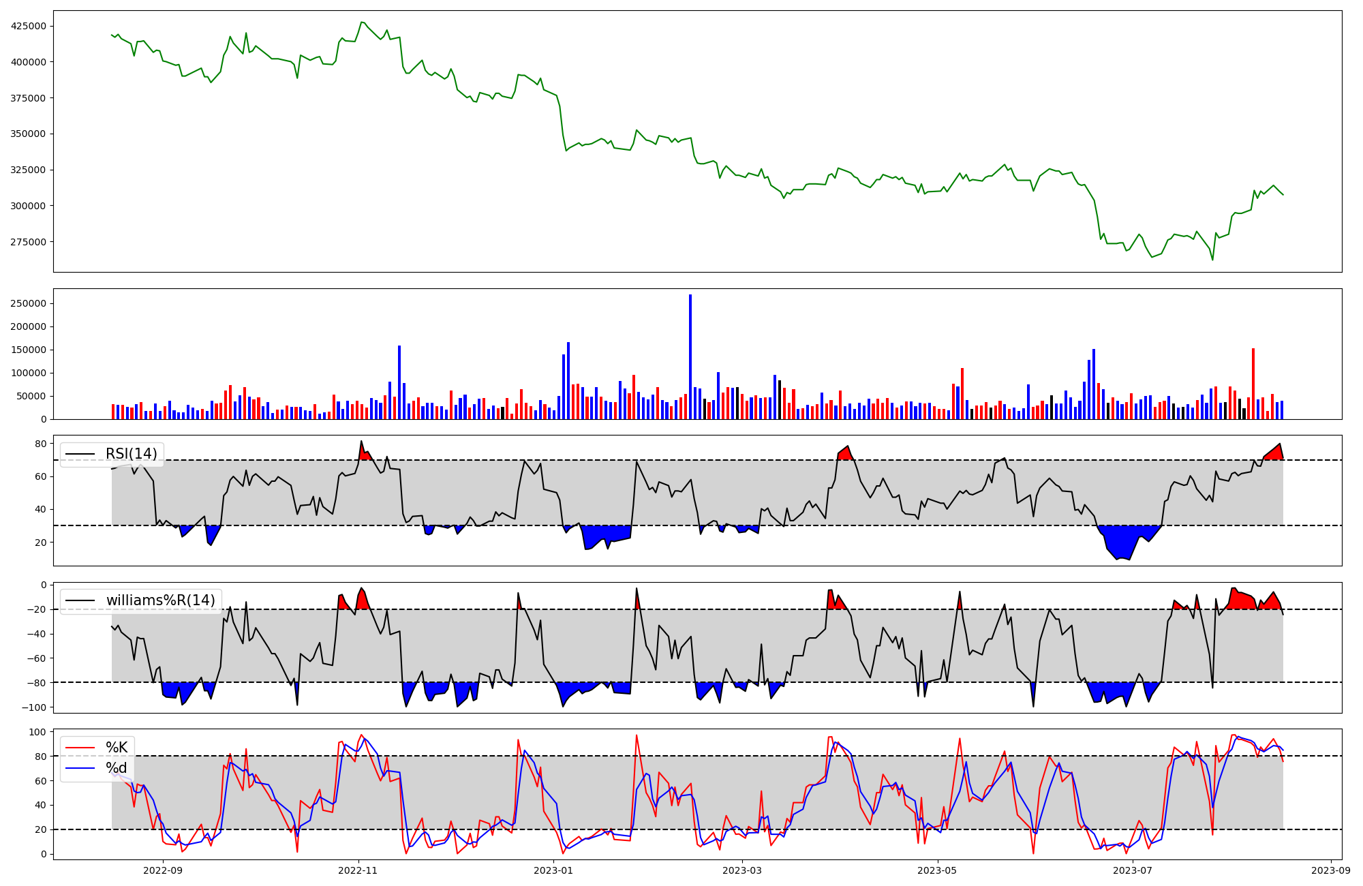Click the 2022-09 x-axis date label

(164, 870)
